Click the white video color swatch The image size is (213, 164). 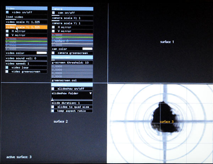point(42,53)
